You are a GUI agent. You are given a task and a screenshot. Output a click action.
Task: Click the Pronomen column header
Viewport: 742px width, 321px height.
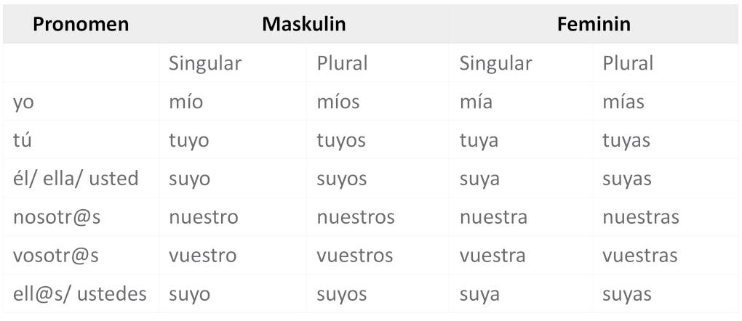(x=81, y=24)
